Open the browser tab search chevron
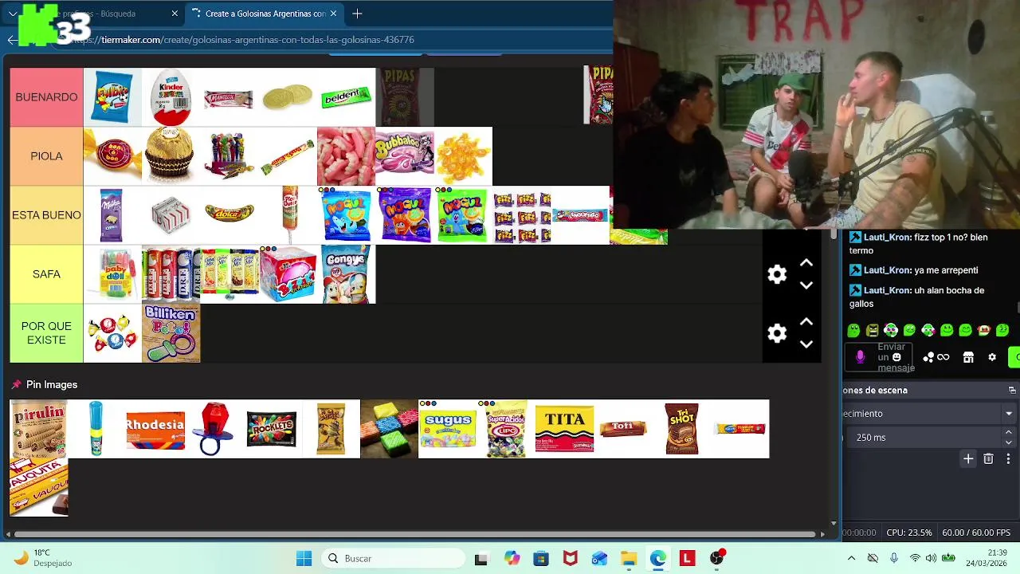 13,14
